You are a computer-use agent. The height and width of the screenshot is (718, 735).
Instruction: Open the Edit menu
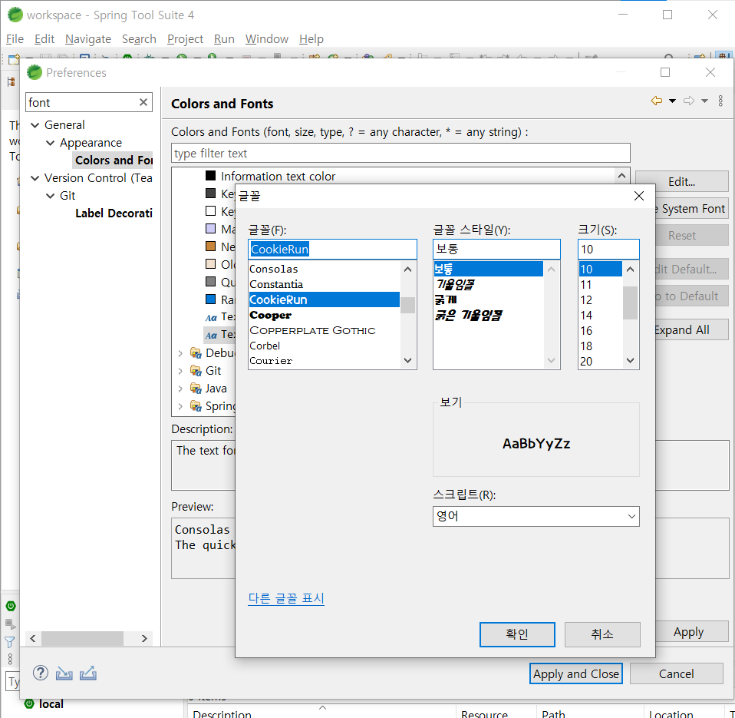(44, 39)
